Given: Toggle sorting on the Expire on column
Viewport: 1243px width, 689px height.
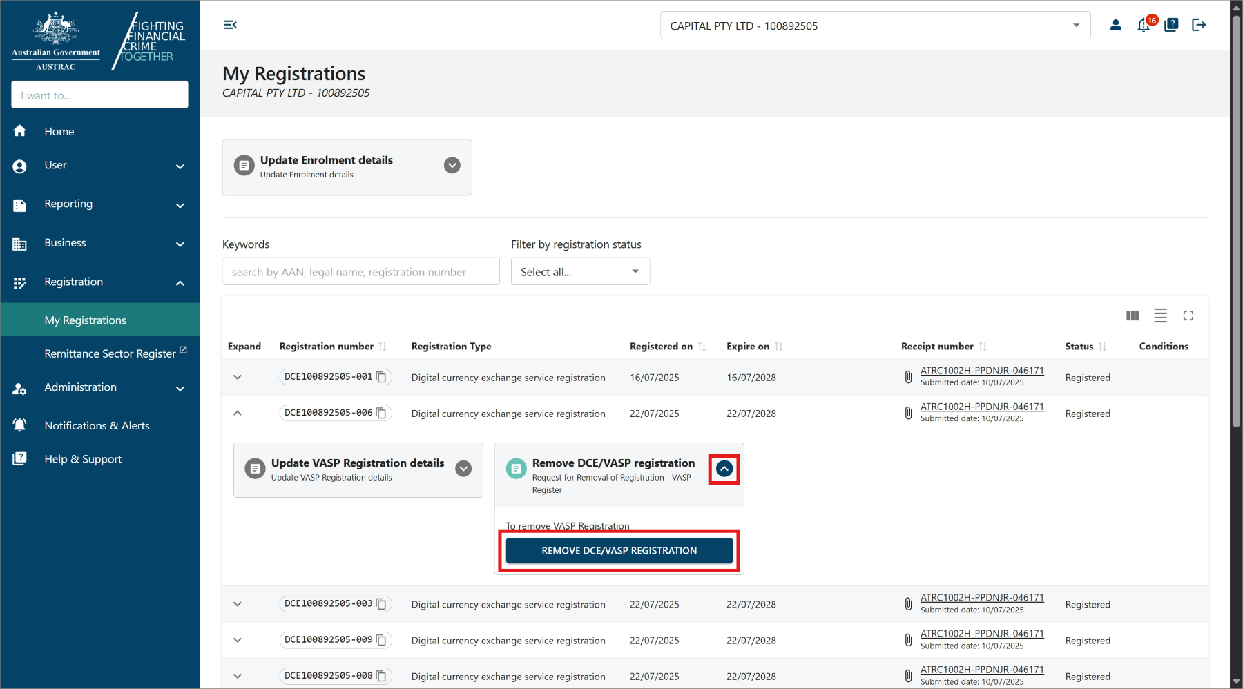Looking at the screenshot, I should pos(778,346).
